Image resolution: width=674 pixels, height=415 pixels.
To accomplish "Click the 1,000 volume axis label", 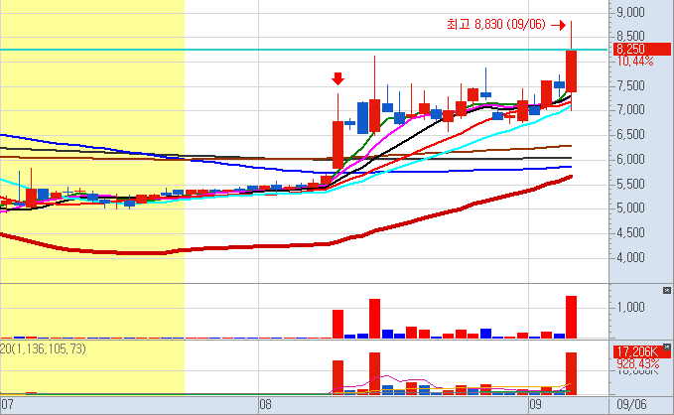I will coord(630,307).
